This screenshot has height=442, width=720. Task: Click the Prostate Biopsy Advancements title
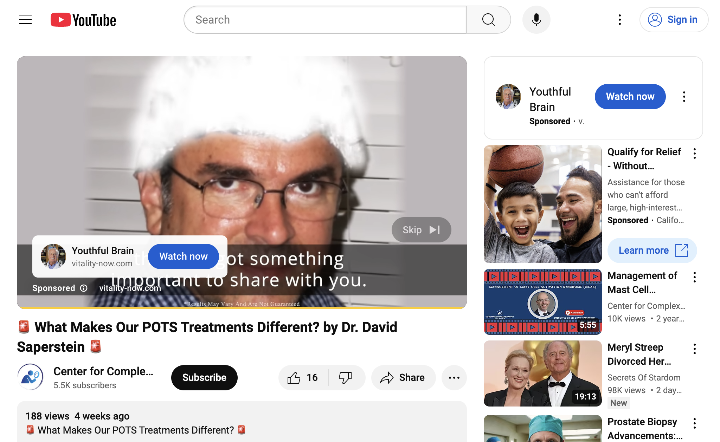click(645, 429)
